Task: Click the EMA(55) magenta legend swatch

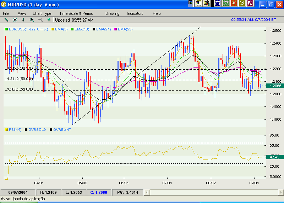Action: [x=116, y=29]
